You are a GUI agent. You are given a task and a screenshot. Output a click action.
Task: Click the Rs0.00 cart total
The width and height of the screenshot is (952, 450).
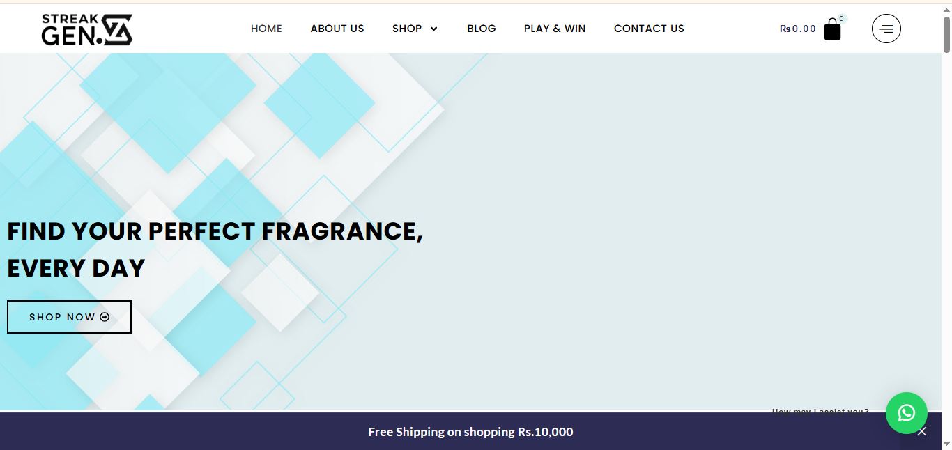(x=797, y=29)
